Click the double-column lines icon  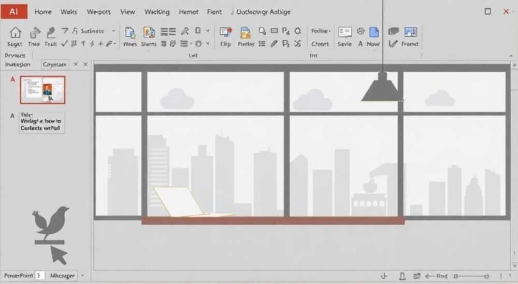tap(168, 31)
